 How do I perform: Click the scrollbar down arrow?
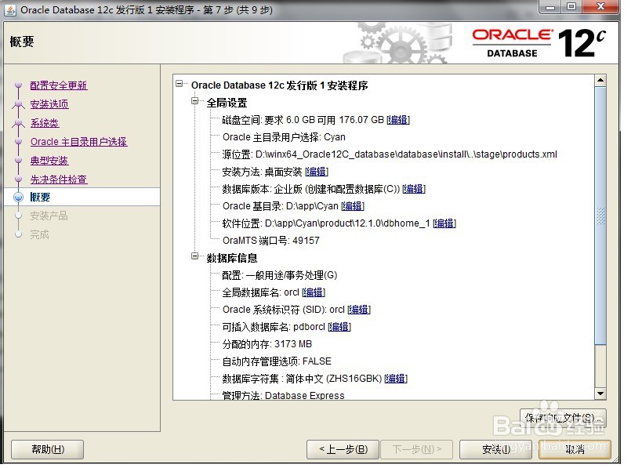point(600,394)
